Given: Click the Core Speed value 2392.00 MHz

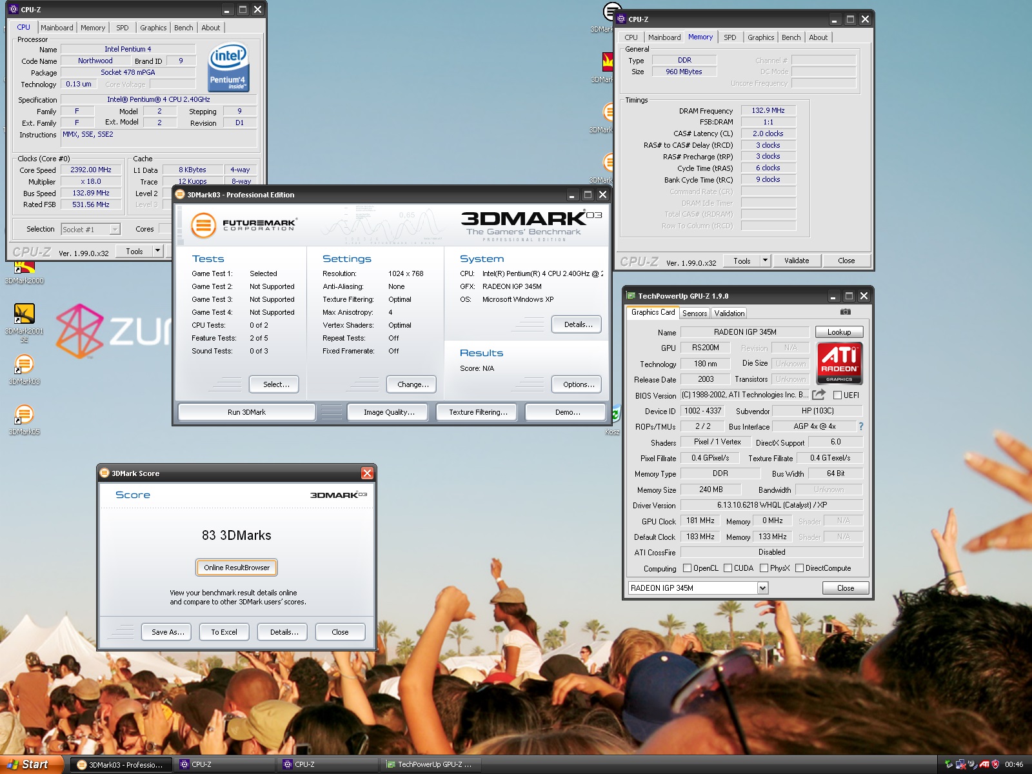Looking at the screenshot, I should [91, 170].
